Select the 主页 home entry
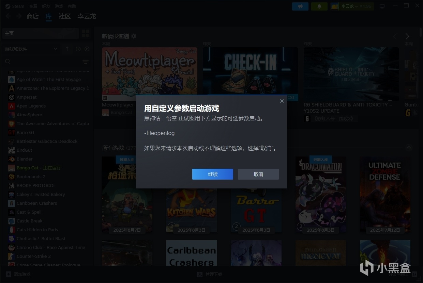Viewport: 423px width, 283px height. pos(41,33)
